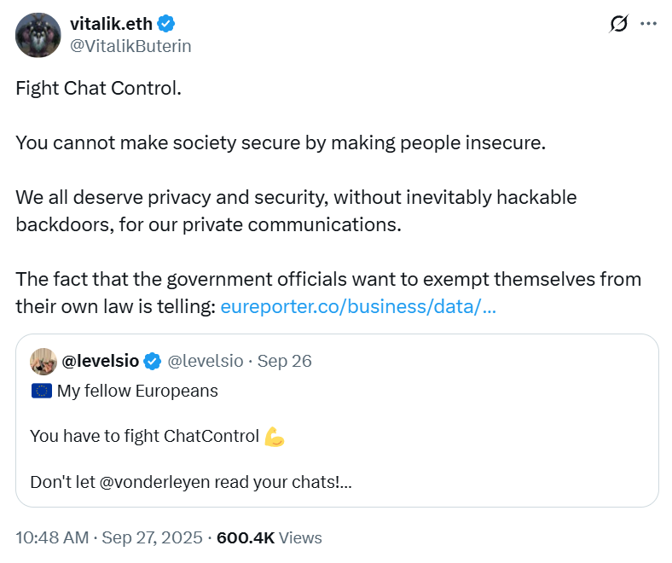Click the gray @levelsio handle
Screen dimensions: 672x563
(x=205, y=361)
